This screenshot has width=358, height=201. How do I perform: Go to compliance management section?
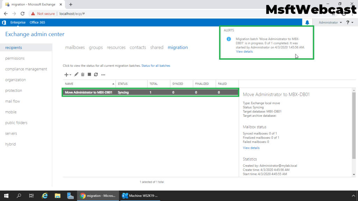point(26,69)
